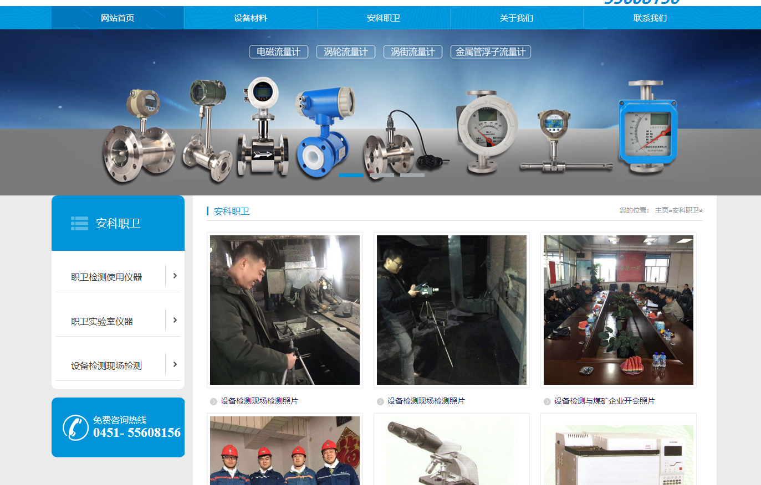Open the 设备材料 navigation tab

(x=251, y=18)
